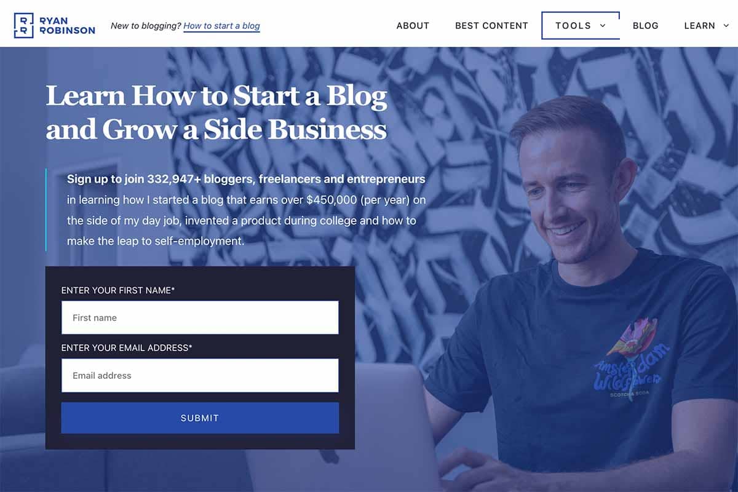Click the Enter Your First Name label
The height and width of the screenshot is (492, 738).
click(118, 290)
